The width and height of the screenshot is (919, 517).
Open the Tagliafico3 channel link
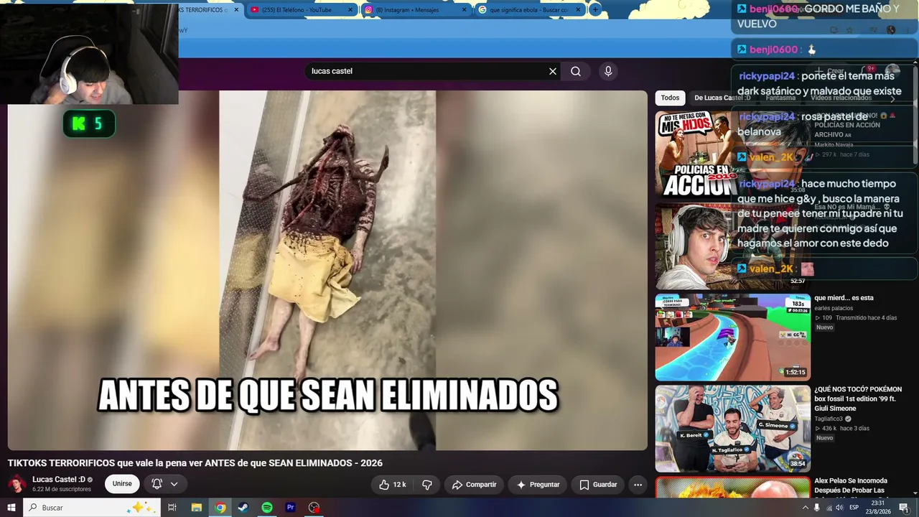tap(829, 419)
